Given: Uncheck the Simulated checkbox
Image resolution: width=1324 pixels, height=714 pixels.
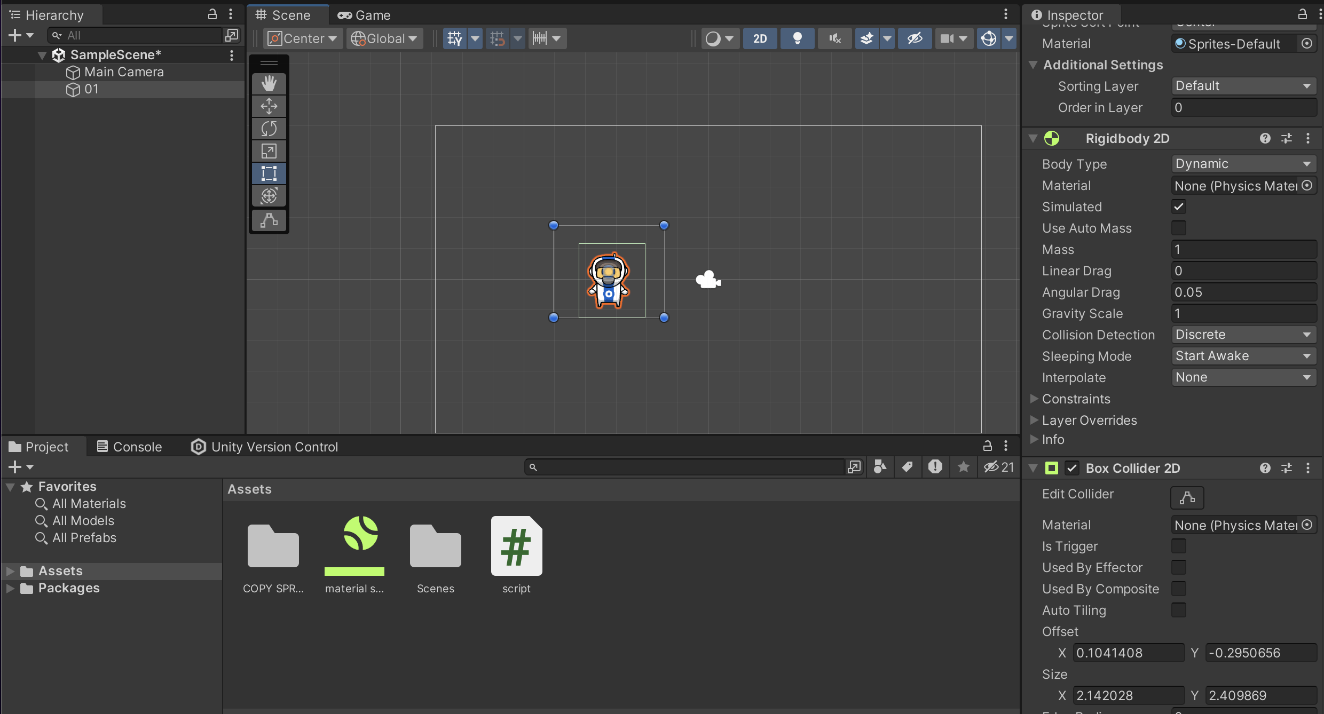Looking at the screenshot, I should [x=1179, y=207].
